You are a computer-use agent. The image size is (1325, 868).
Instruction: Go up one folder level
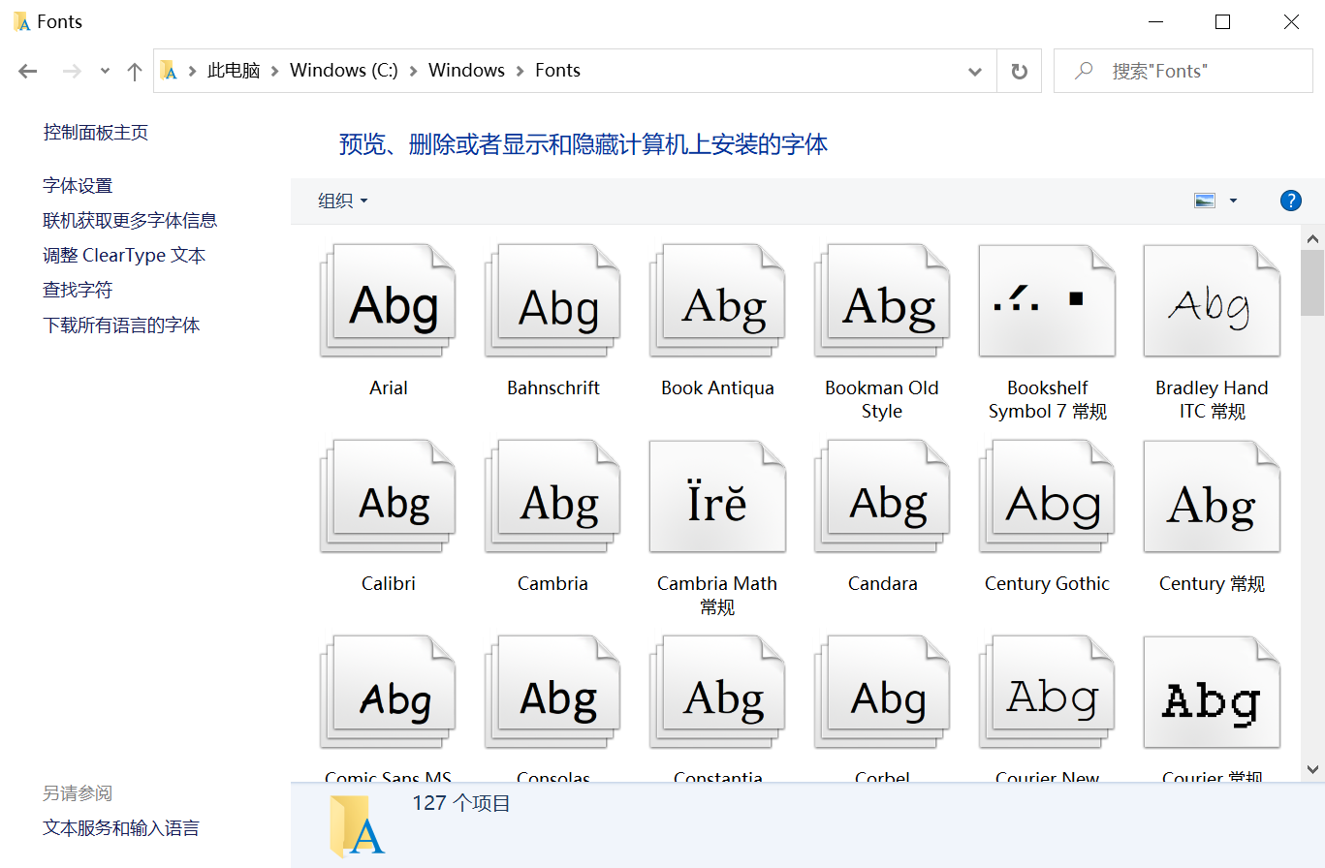[x=135, y=71]
